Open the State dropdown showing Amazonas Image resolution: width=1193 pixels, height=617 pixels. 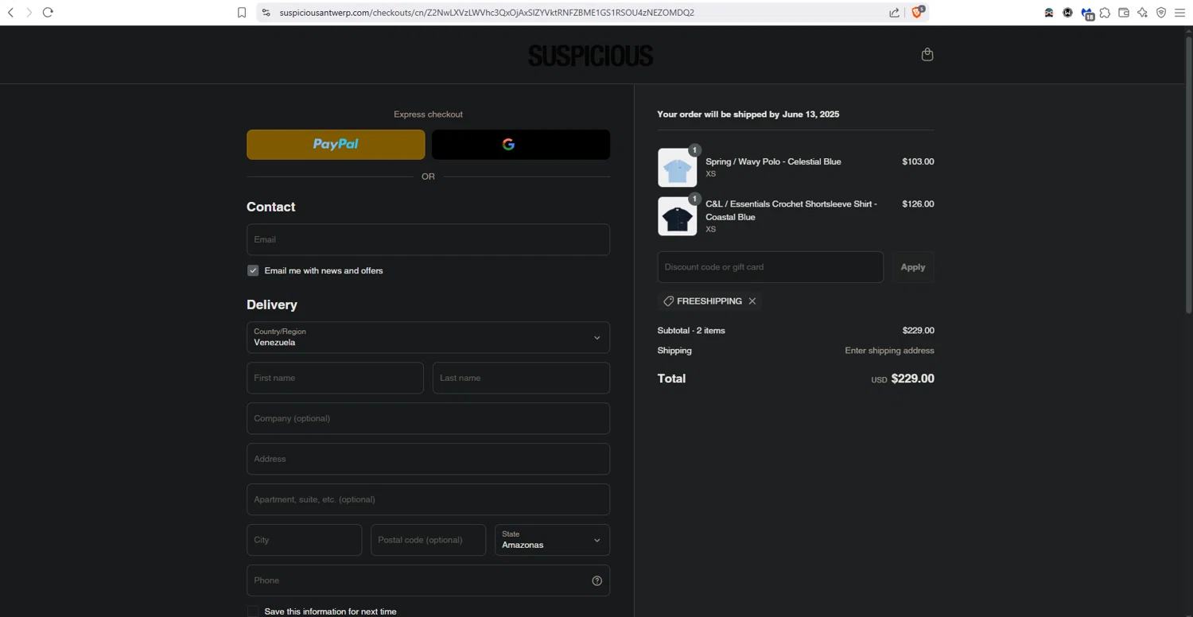[x=552, y=540]
